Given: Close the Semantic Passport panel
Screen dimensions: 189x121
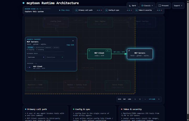Looking at the screenshot, I should [x=73, y=41].
